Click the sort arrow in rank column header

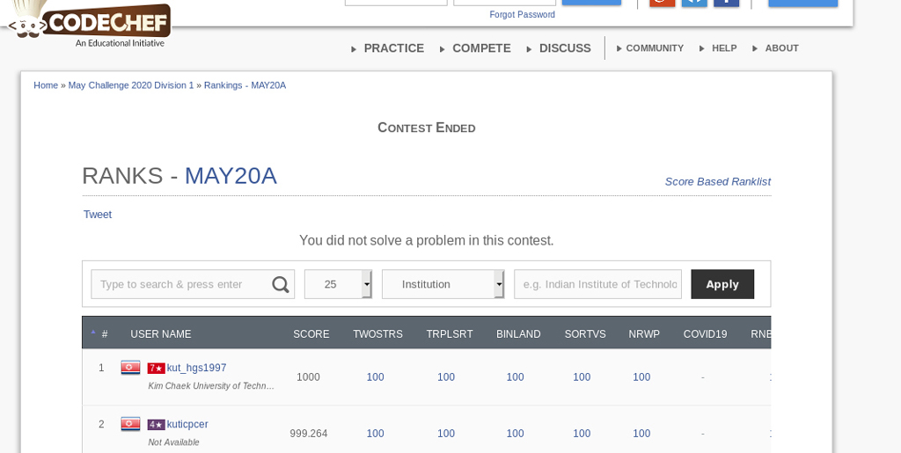click(93, 334)
